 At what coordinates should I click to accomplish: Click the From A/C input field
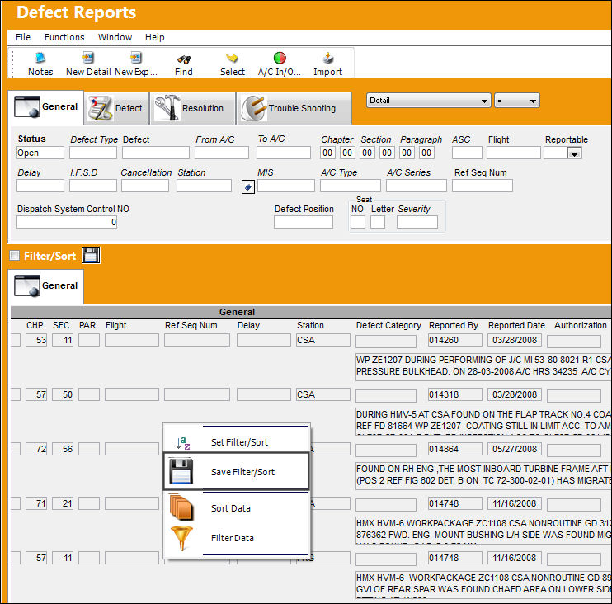(x=222, y=153)
